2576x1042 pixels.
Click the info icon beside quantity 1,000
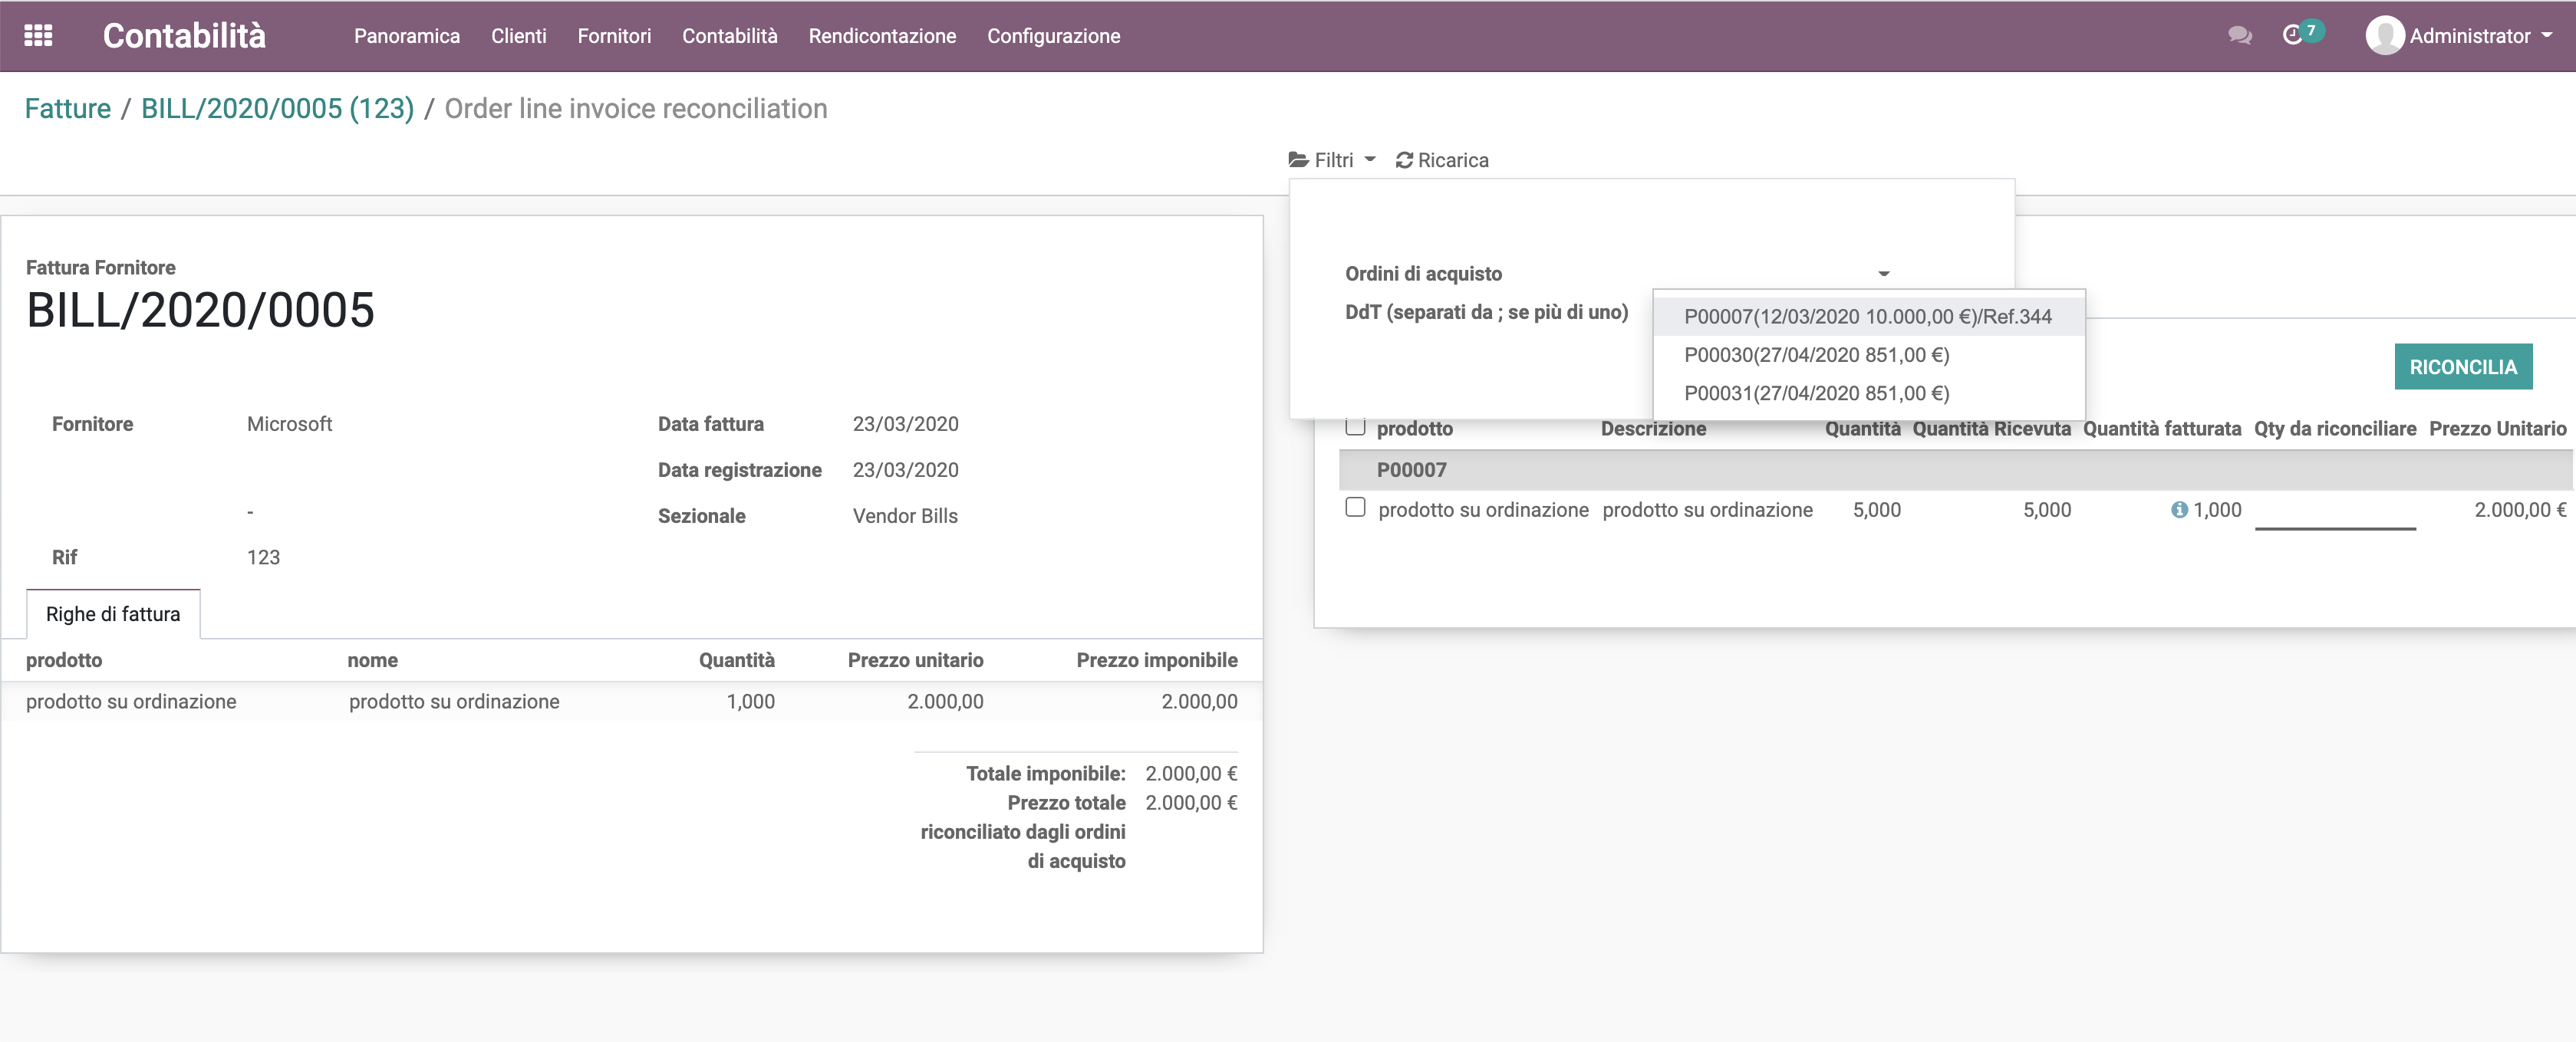(2179, 510)
